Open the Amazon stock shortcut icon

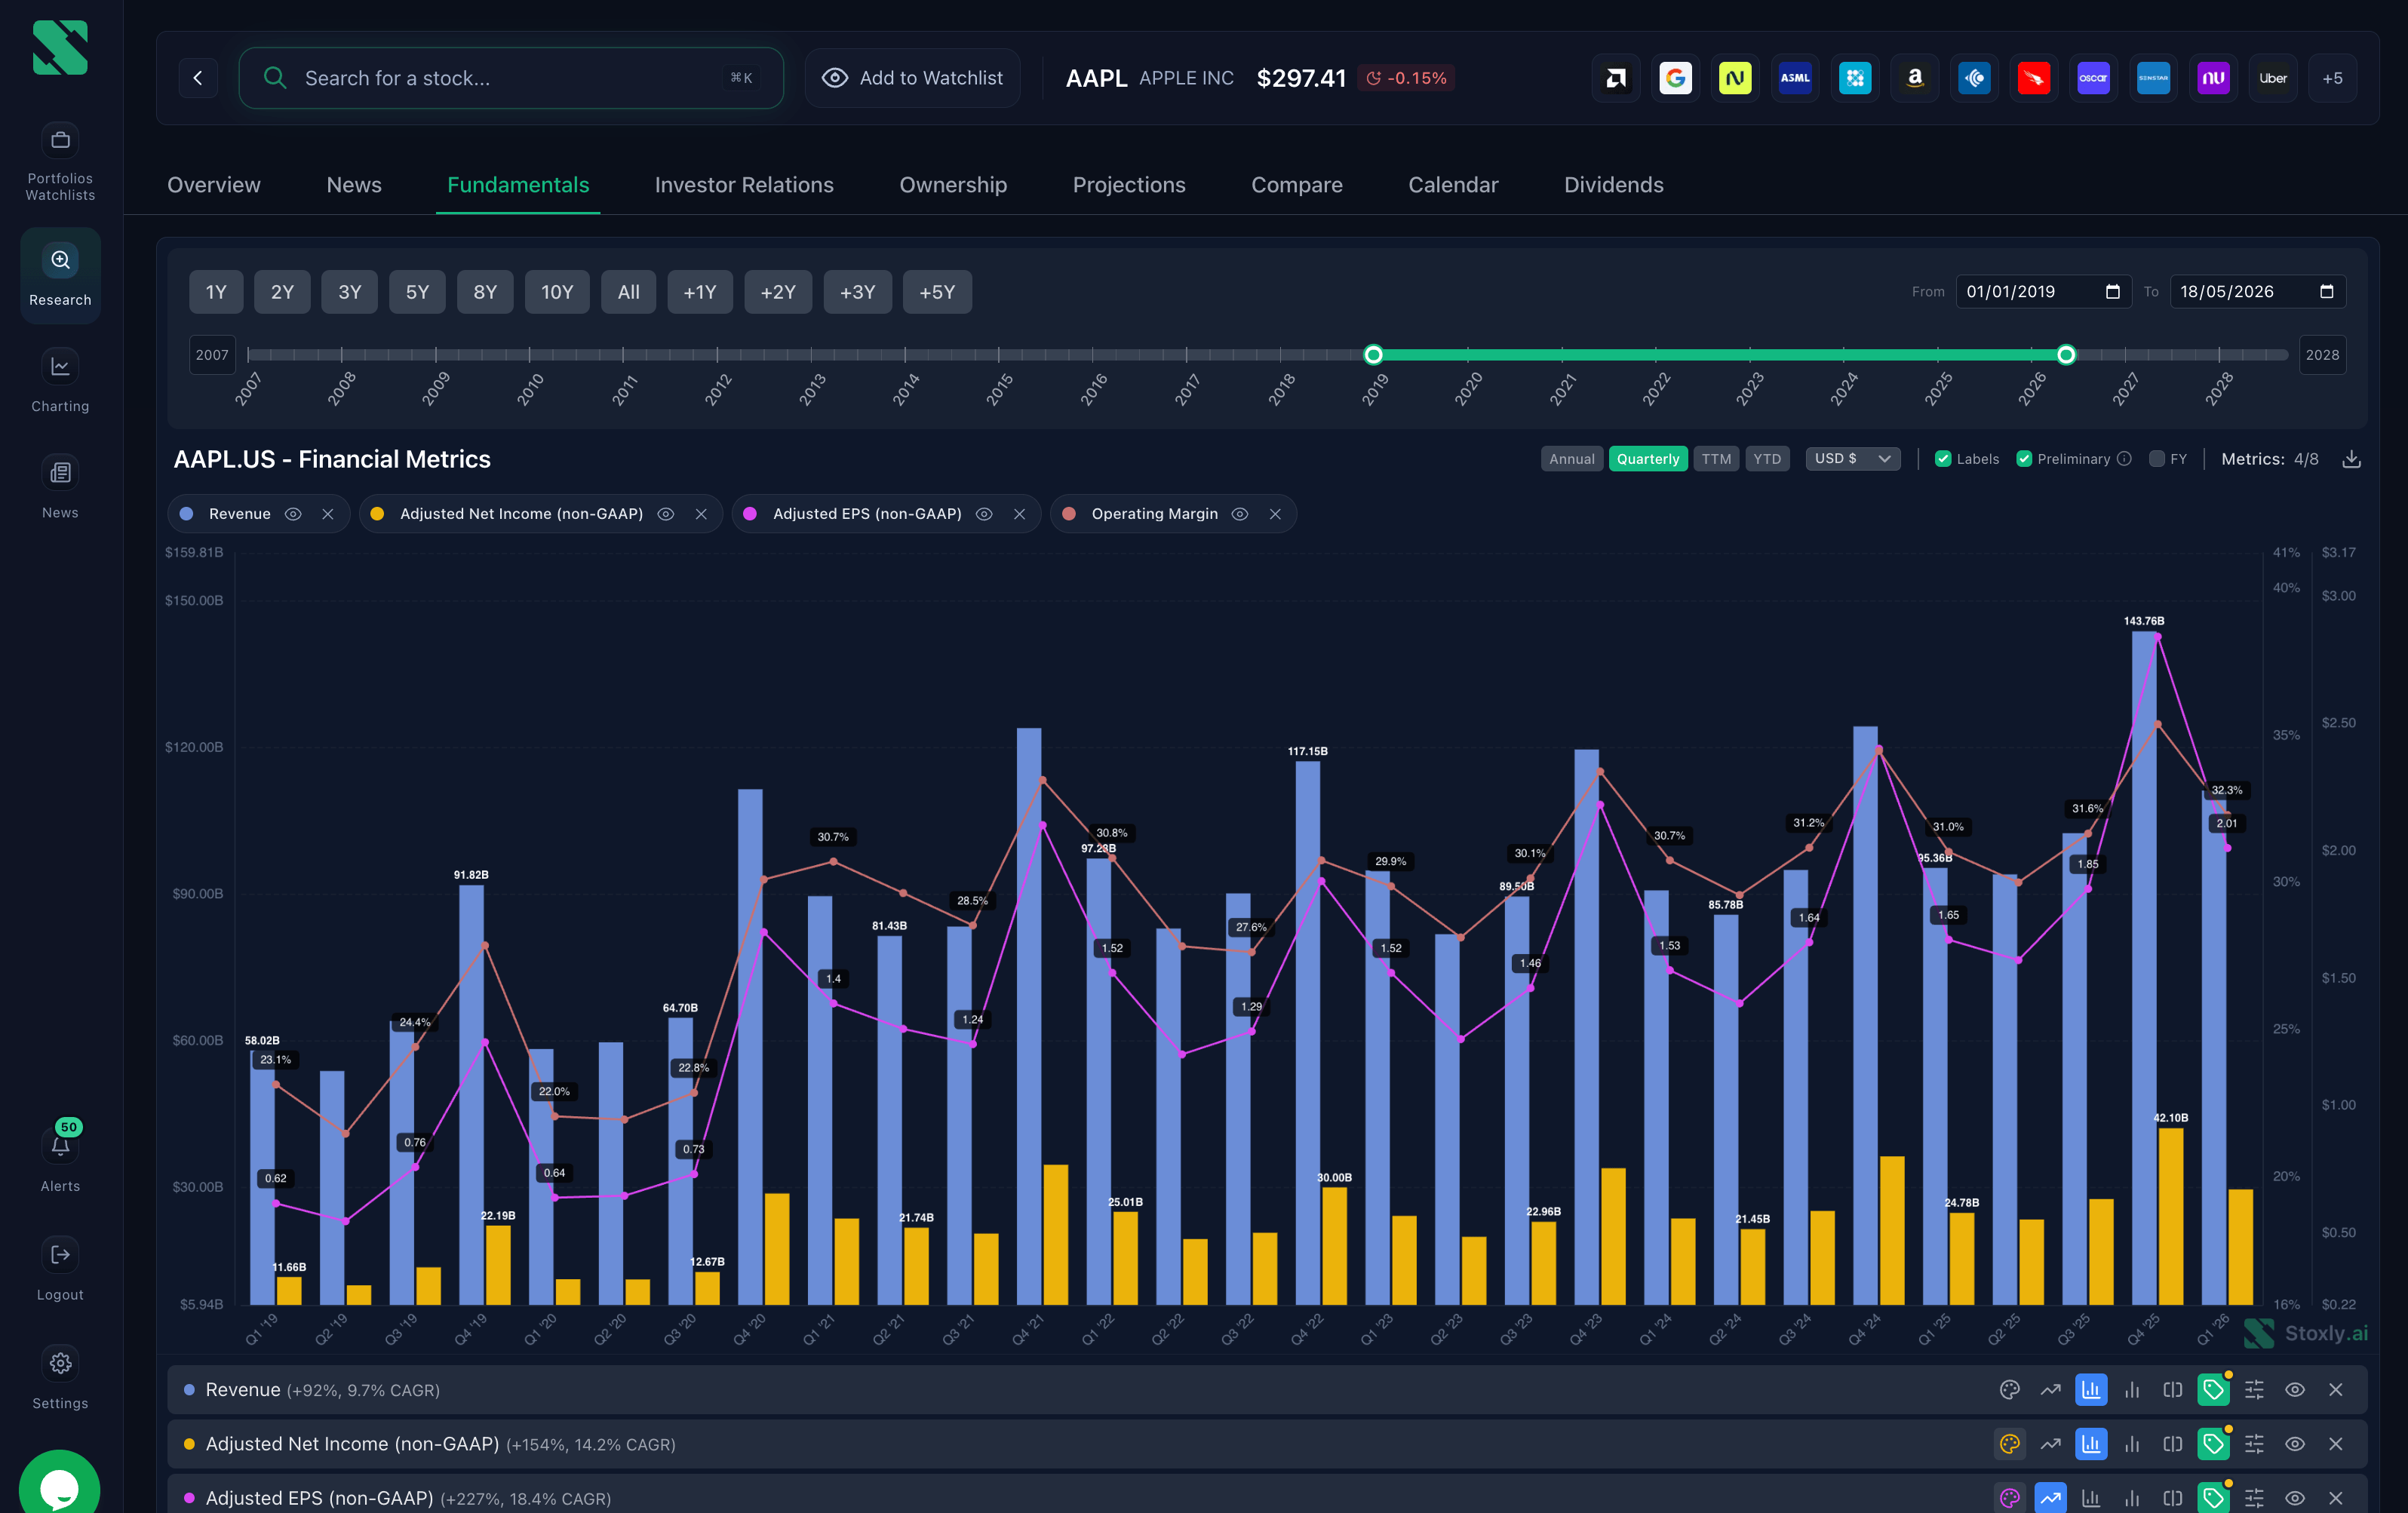click(x=1915, y=78)
